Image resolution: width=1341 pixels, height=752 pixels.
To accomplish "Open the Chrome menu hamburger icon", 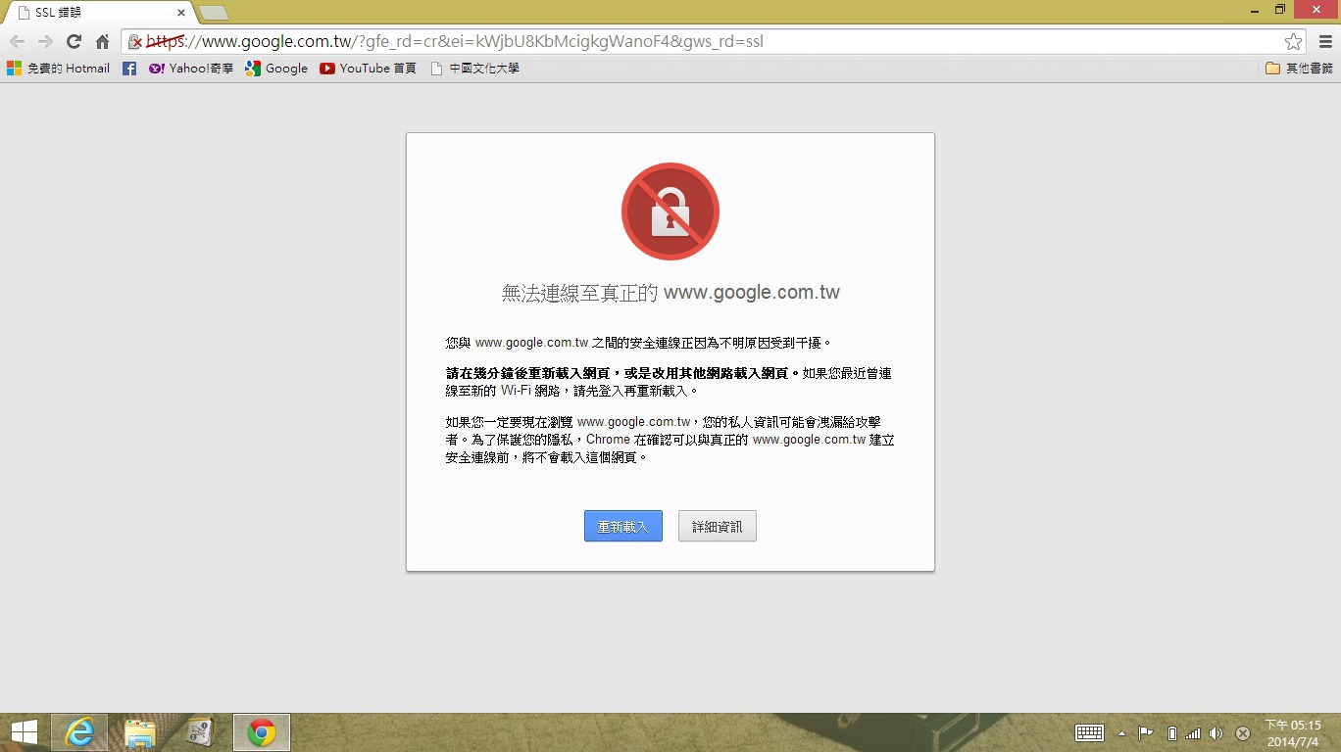I will pos(1325,42).
